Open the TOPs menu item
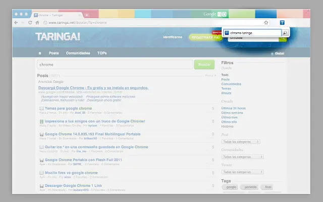The height and width of the screenshot is (202, 323). coord(102,53)
